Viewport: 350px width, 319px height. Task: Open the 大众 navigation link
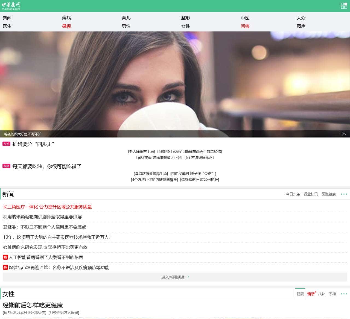301,18
